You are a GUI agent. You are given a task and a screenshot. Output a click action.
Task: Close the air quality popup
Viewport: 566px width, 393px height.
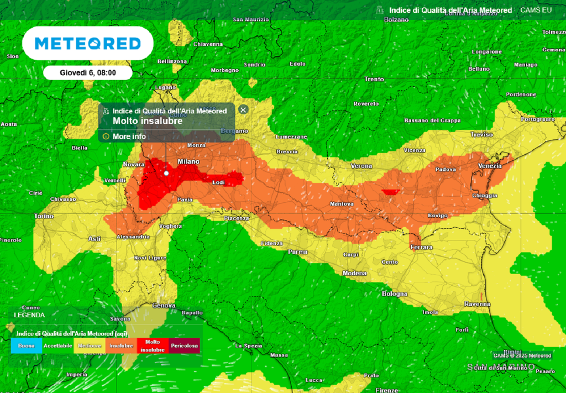(x=243, y=109)
